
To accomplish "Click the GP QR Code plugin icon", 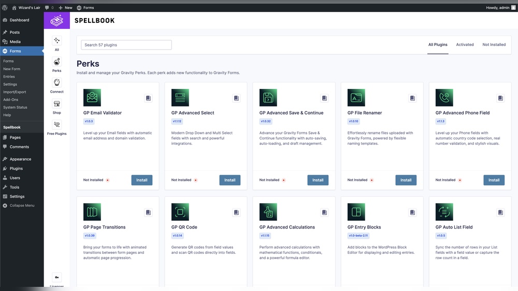I will 180,212.
